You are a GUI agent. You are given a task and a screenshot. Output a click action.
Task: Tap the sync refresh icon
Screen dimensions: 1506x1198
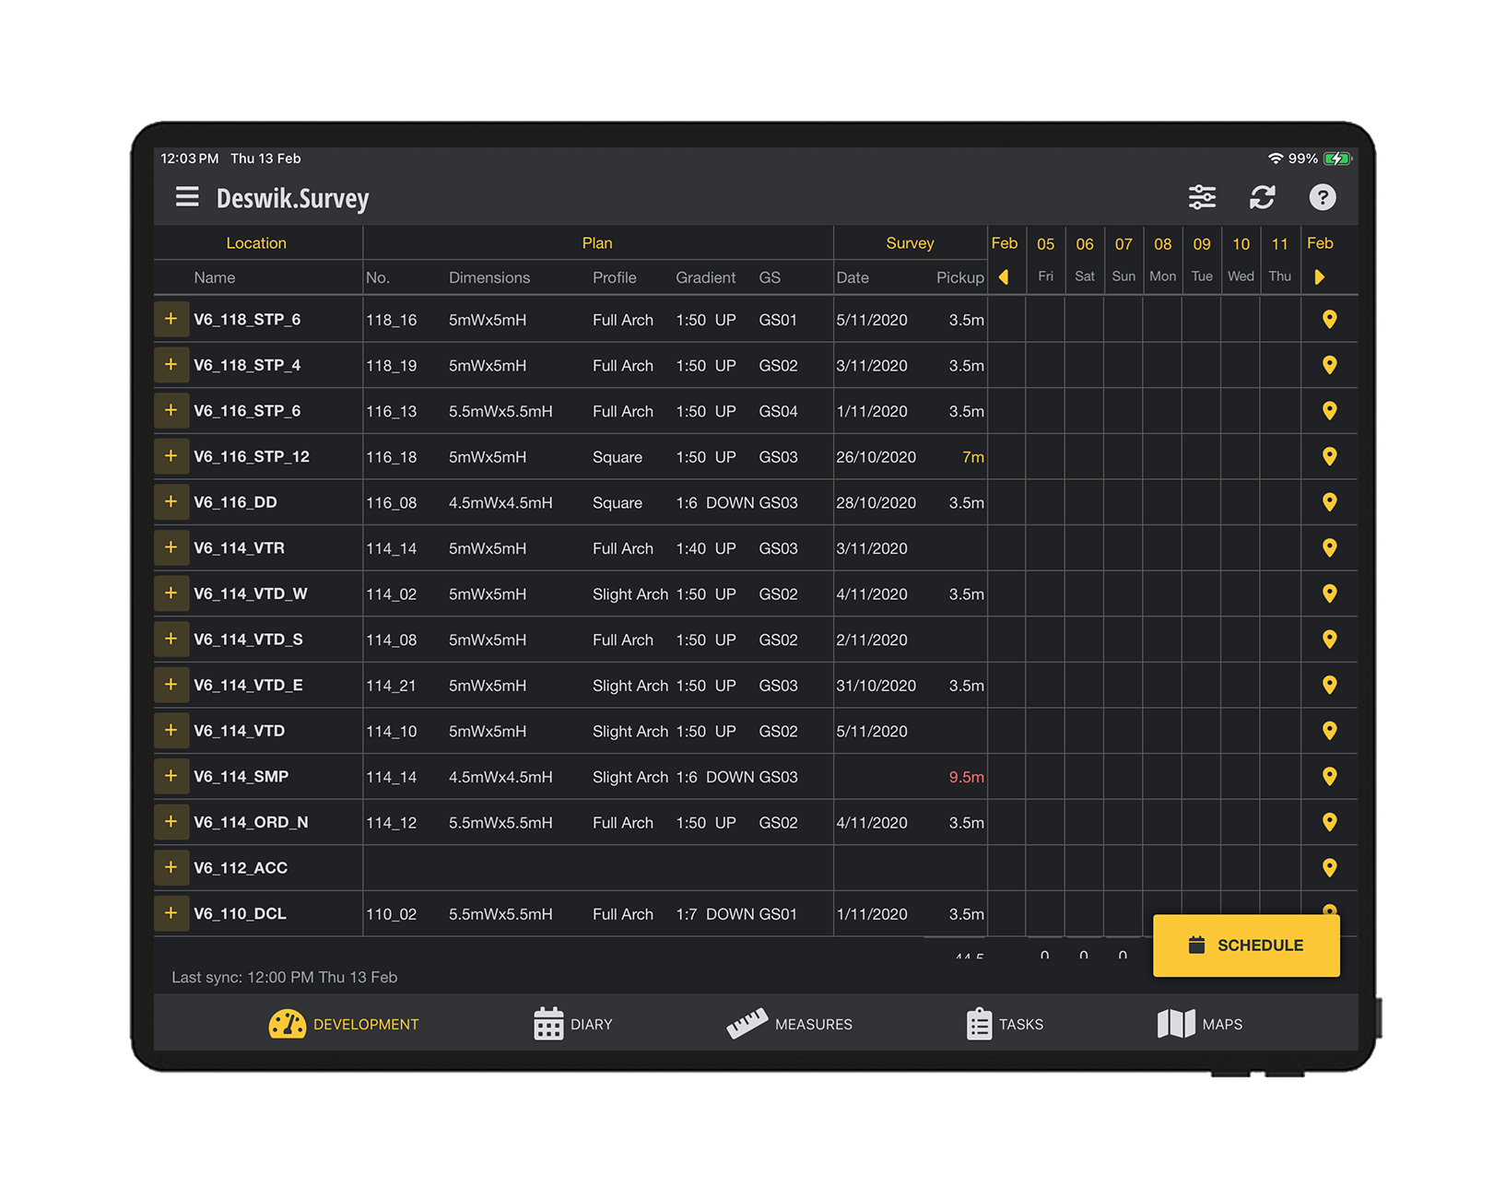(1262, 197)
